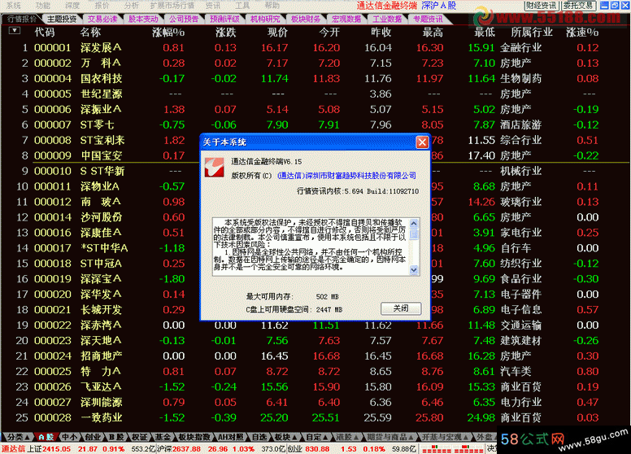Click the license text scrollbar down arrow

414,269
